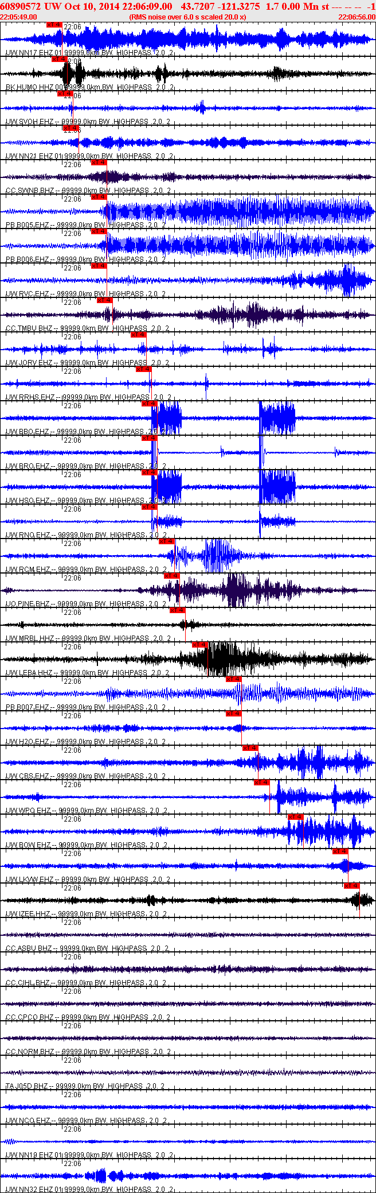
Task: Click the 'UW.RCM EHZ' station label
Action: [x=28, y=570]
